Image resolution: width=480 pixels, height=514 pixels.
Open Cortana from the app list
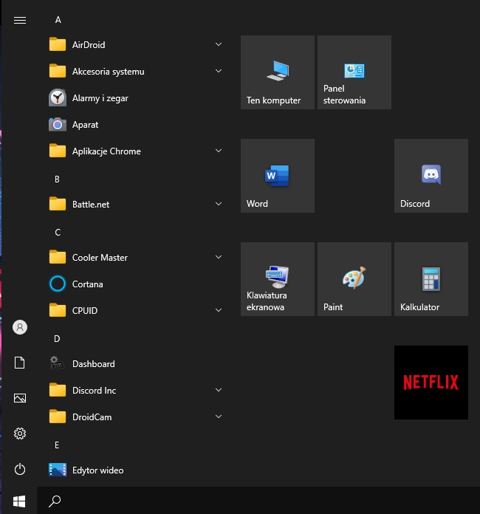[87, 284]
